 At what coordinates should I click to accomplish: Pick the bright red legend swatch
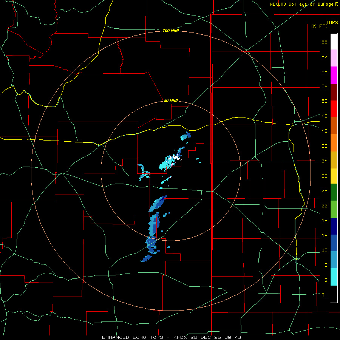[334, 109]
